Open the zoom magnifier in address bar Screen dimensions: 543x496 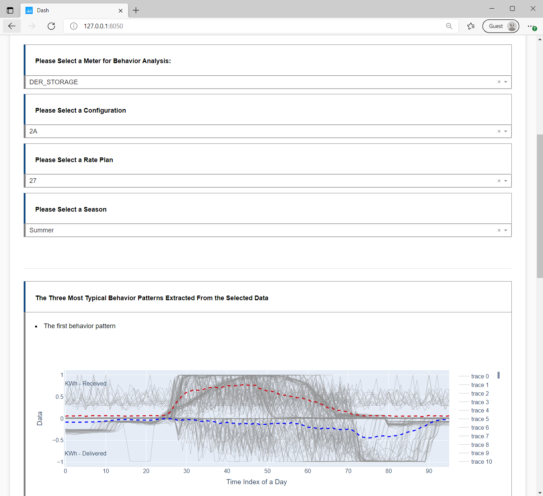[x=449, y=26]
